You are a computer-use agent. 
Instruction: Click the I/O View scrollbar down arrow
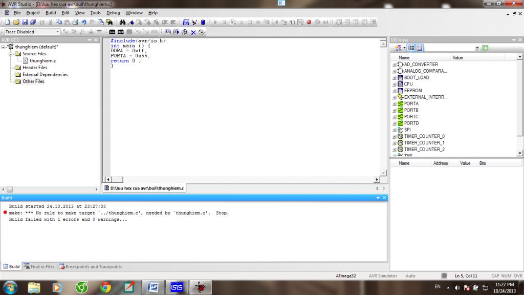(x=520, y=153)
